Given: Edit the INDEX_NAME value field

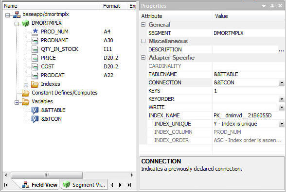Looking at the screenshot, I should [248, 115].
